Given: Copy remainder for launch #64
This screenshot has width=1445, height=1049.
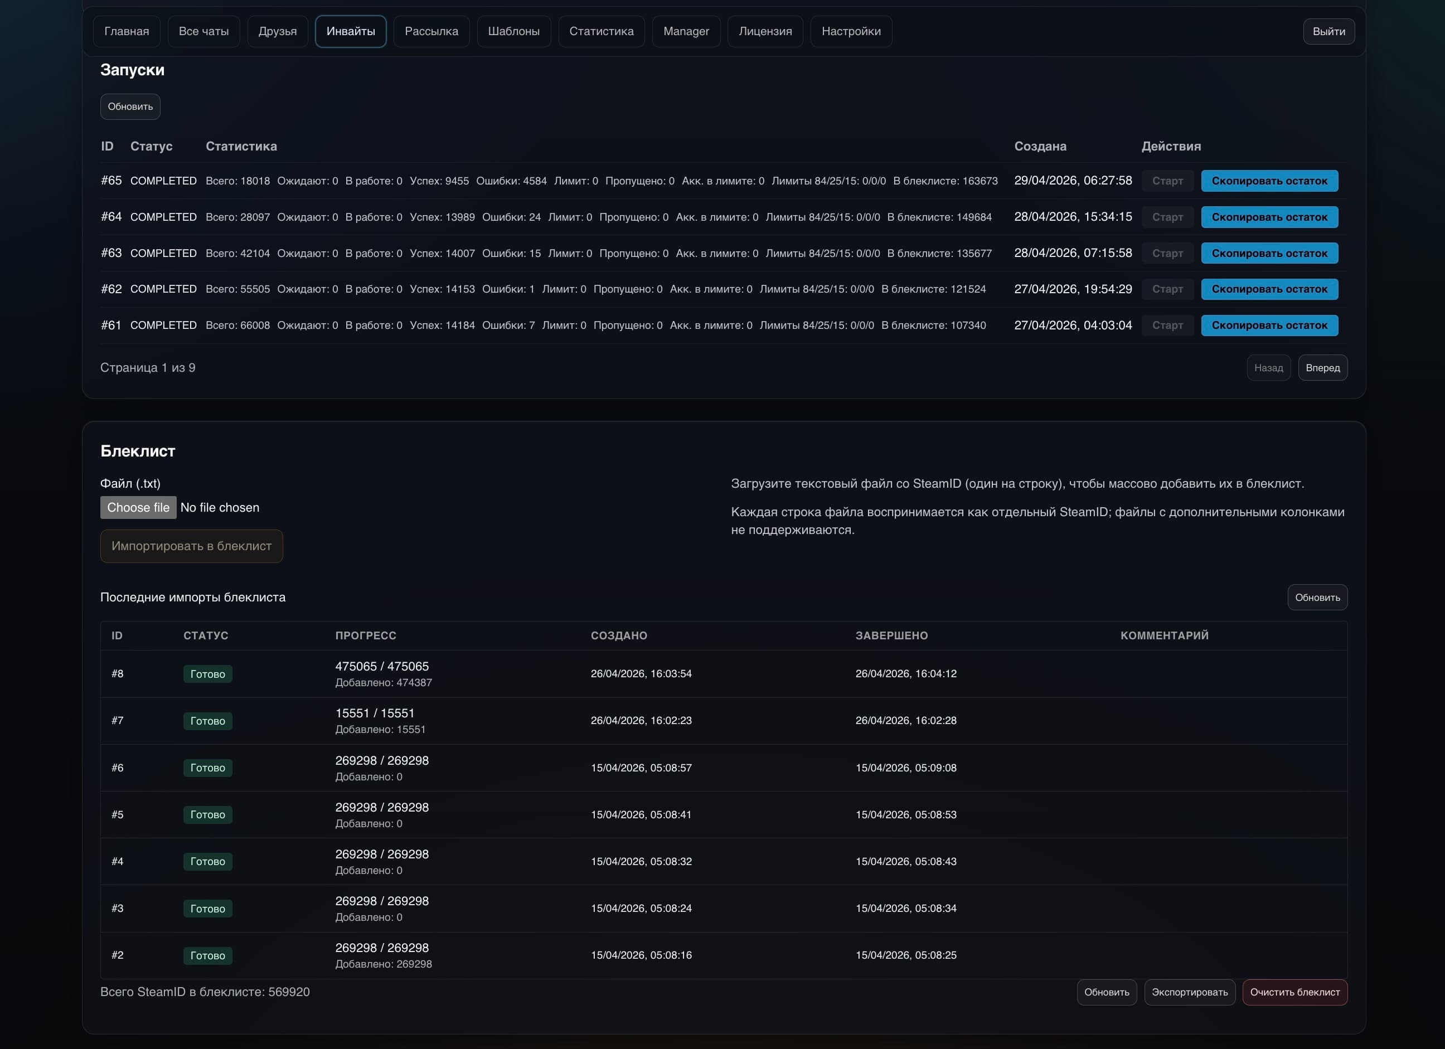Looking at the screenshot, I should pos(1269,217).
